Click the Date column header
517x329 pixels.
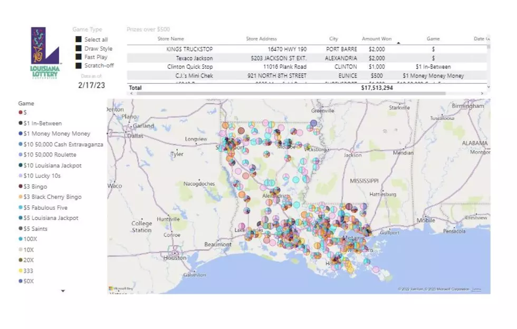480,38
